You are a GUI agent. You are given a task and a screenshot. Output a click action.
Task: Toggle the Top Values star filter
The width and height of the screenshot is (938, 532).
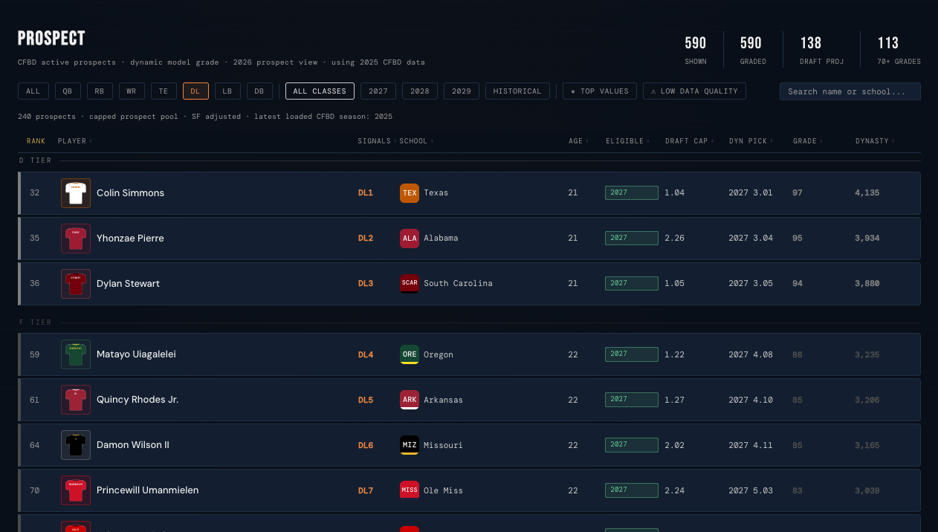pos(600,91)
